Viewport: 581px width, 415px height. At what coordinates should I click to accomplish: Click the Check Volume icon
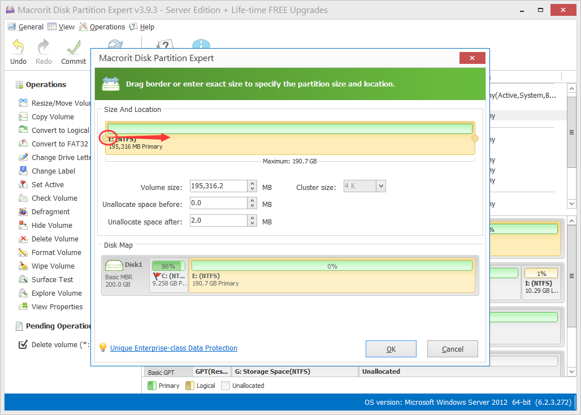pos(23,198)
